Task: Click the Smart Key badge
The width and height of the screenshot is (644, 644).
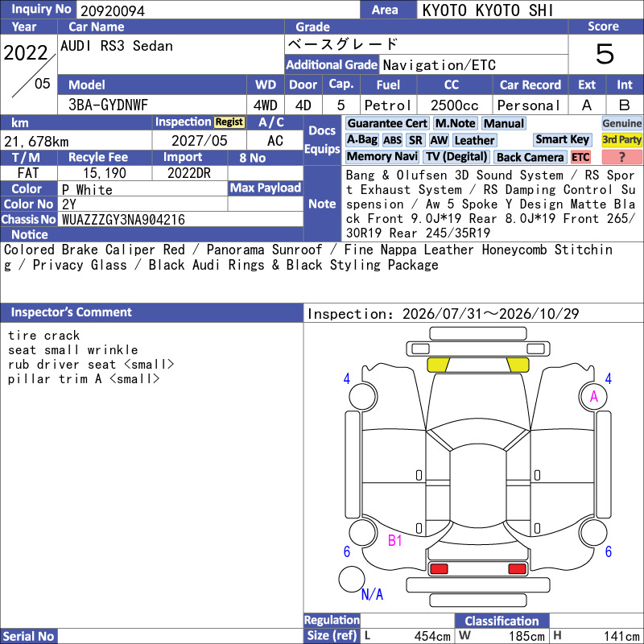Action: pyautogui.click(x=562, y=139)
